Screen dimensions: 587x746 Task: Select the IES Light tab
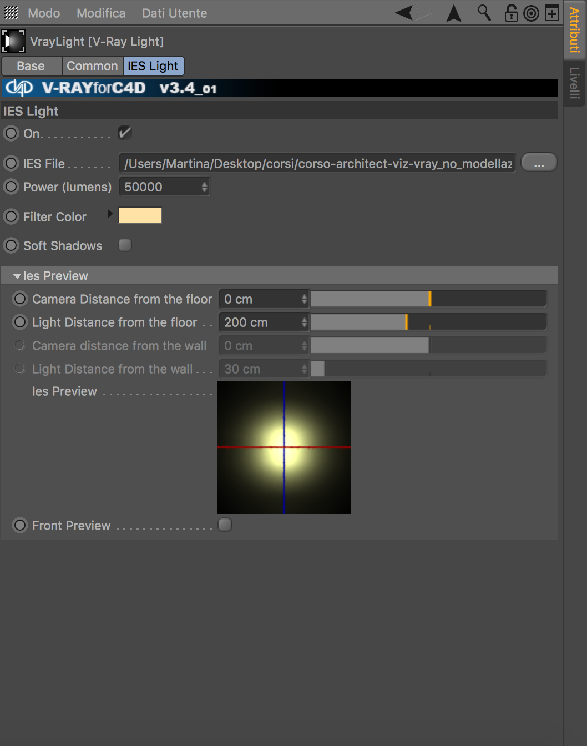153,66
